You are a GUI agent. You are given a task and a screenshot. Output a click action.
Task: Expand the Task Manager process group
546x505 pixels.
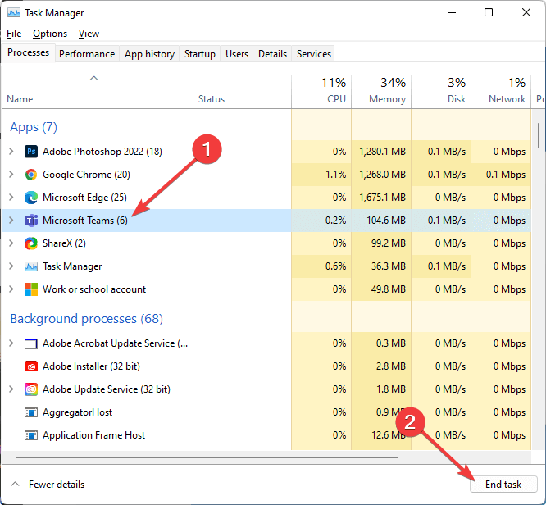pyautogui.click(x=11, y=266)
